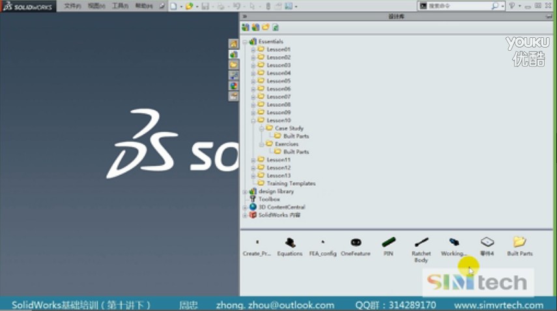This screenshot has height=311, width=557.
Task: Click the Select cursor tool icon
Action: click(252, 6)
